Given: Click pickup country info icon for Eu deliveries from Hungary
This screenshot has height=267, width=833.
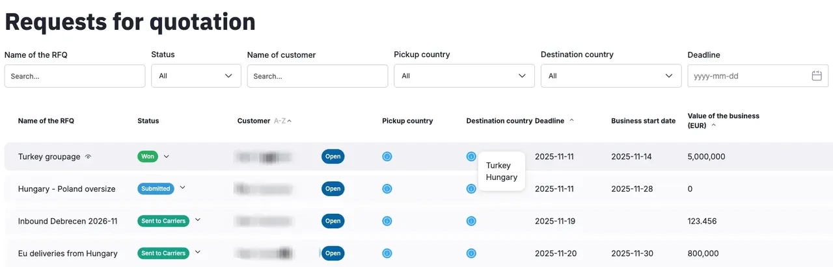Looking at the screenshot, I should coord(387,253).
